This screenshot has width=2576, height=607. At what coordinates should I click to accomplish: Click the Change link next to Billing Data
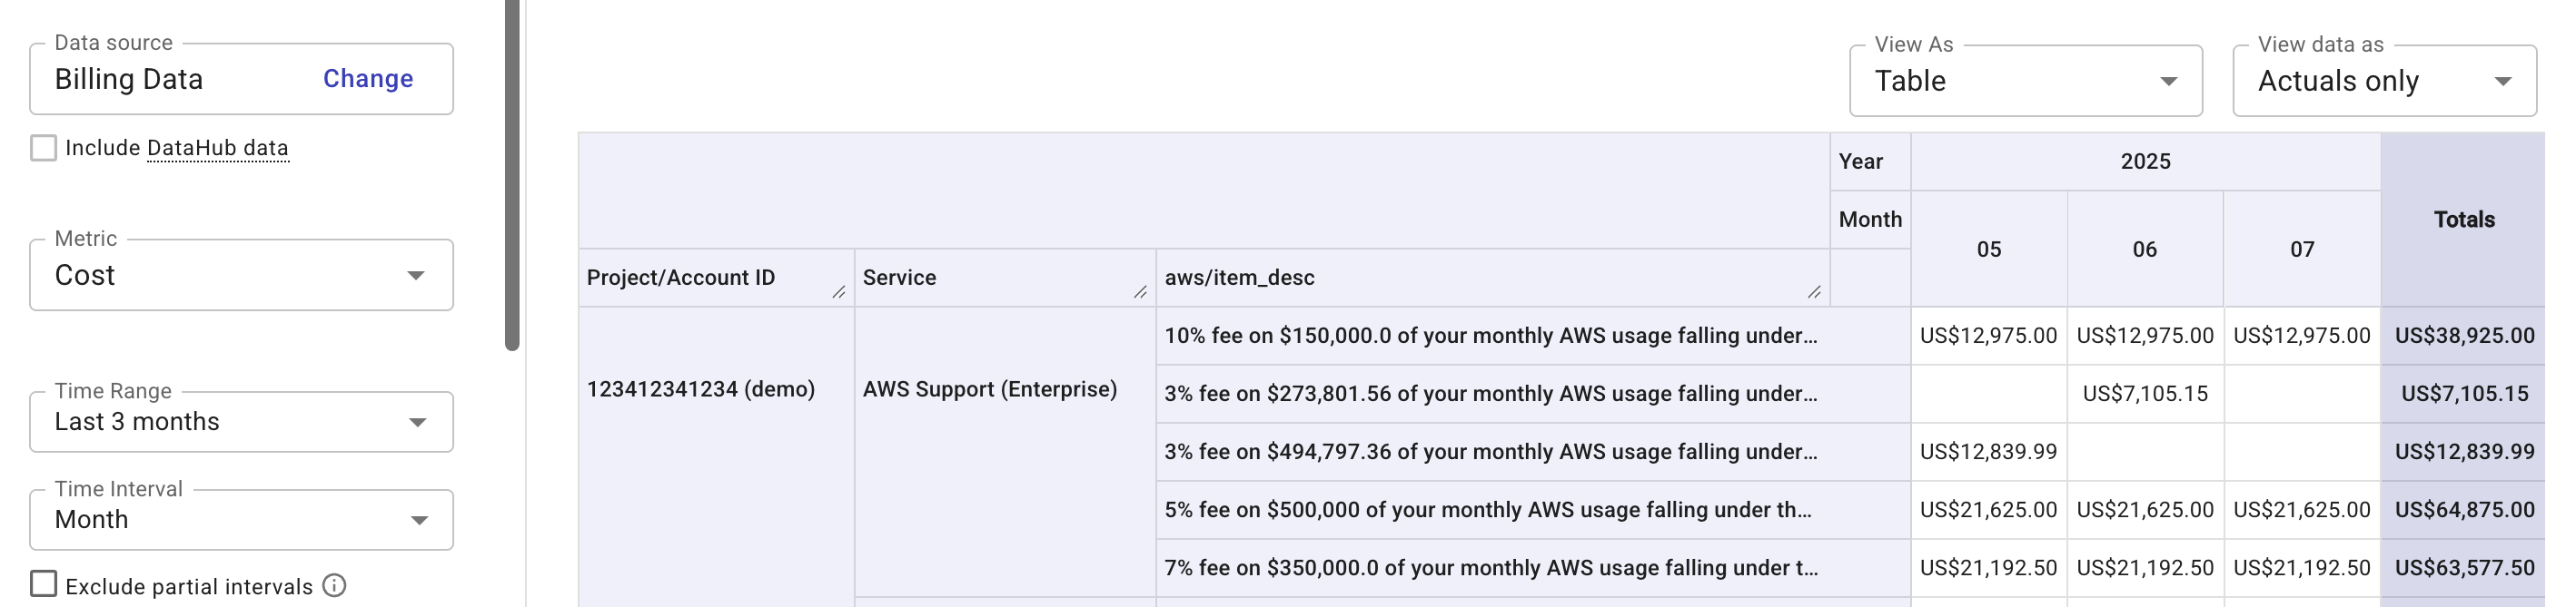coord(367,79)
